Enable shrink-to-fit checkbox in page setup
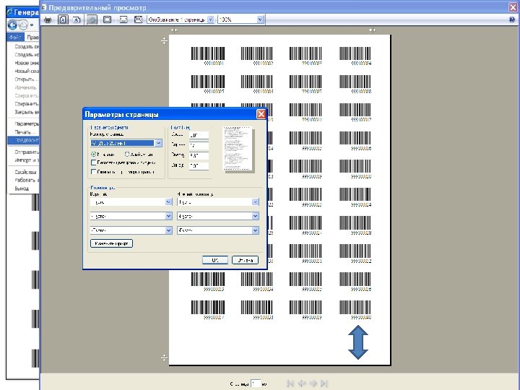 pyautogui.click(x=93, y=172)
